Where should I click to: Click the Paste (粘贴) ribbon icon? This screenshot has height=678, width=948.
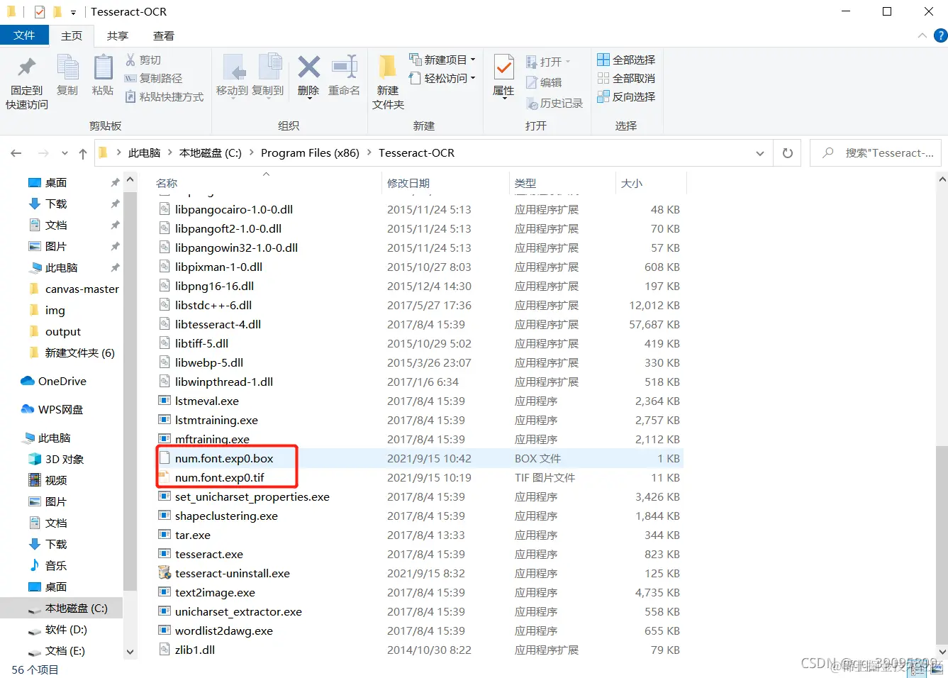point(103,67)
